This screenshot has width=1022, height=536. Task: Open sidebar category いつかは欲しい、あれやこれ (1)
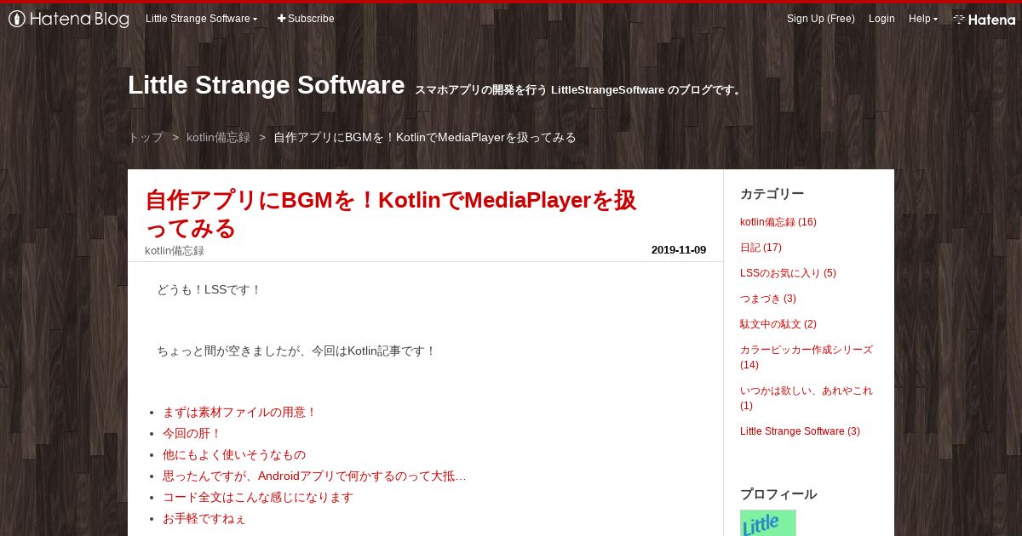tap(807, 398)
